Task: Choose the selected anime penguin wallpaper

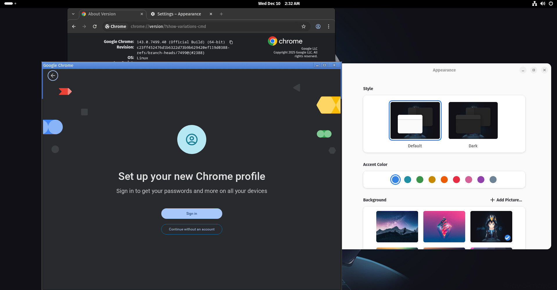Action: pos(491,227)
